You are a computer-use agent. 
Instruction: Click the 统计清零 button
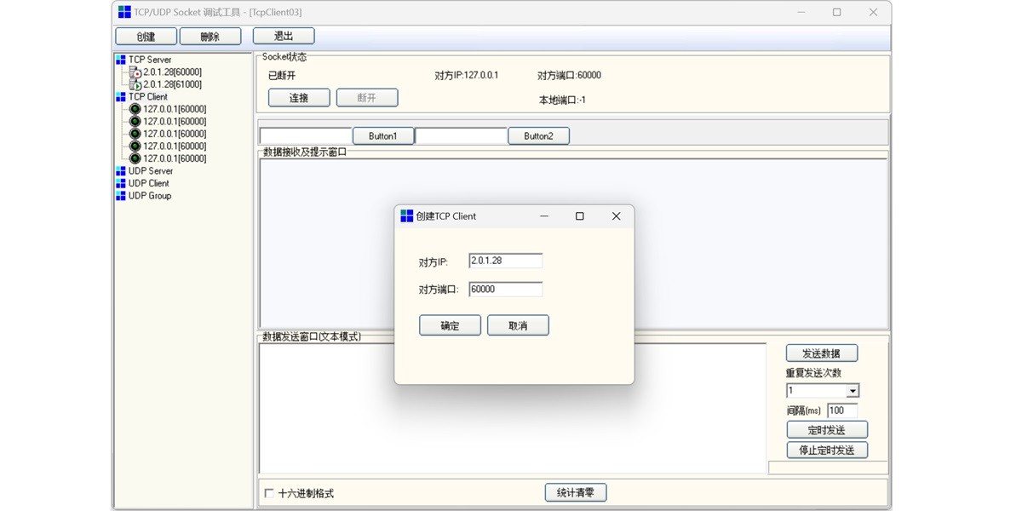click(575, 492)
